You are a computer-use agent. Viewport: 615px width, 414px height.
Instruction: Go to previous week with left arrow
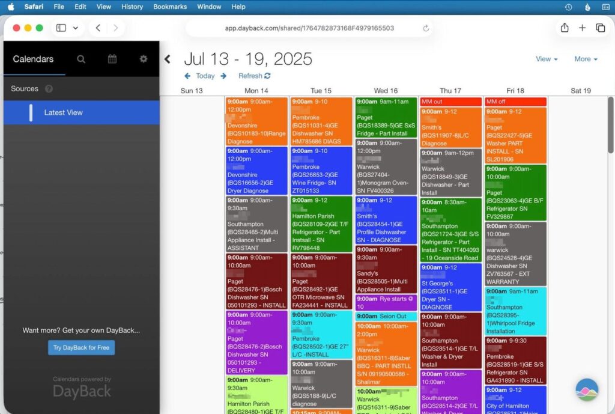pos(187,76)
